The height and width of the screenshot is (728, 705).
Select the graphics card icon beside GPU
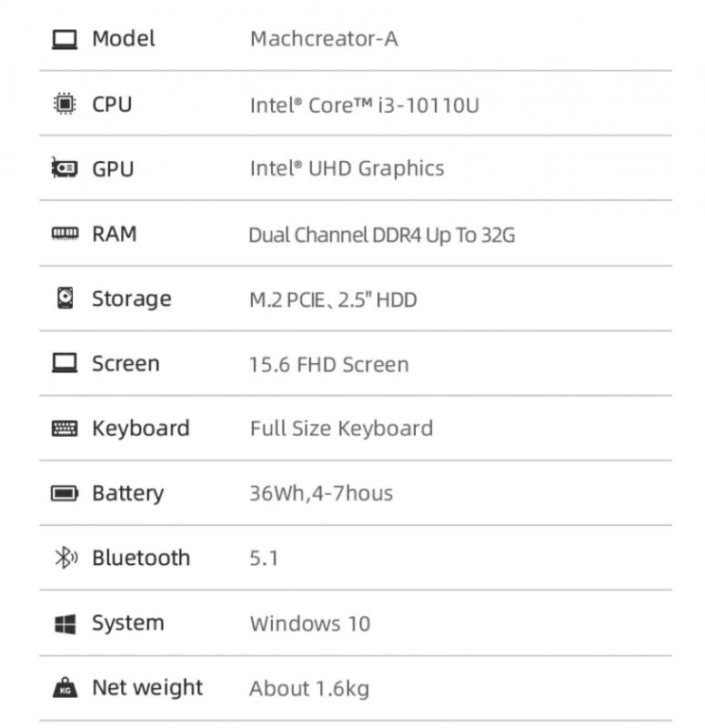pos(65,167)
